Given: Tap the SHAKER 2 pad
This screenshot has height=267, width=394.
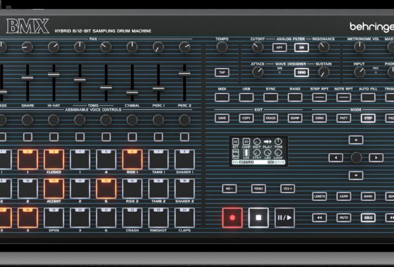Looking at the screenshot, I should click(184, 189).
